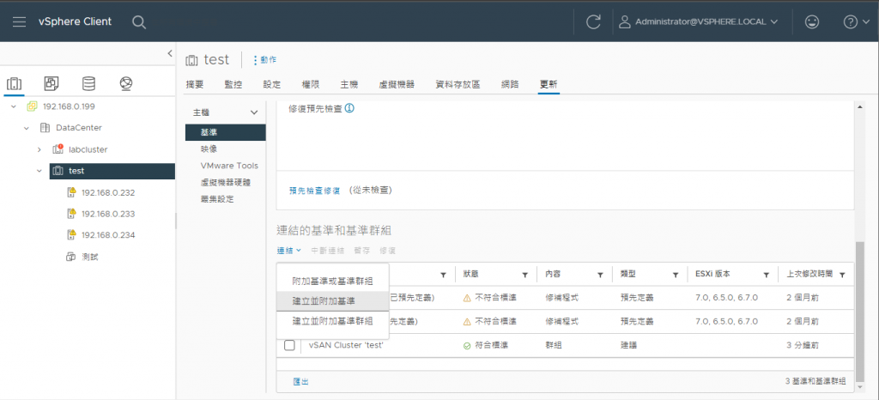Select VMware Tools in the sidebar

[x=229, y=166]
